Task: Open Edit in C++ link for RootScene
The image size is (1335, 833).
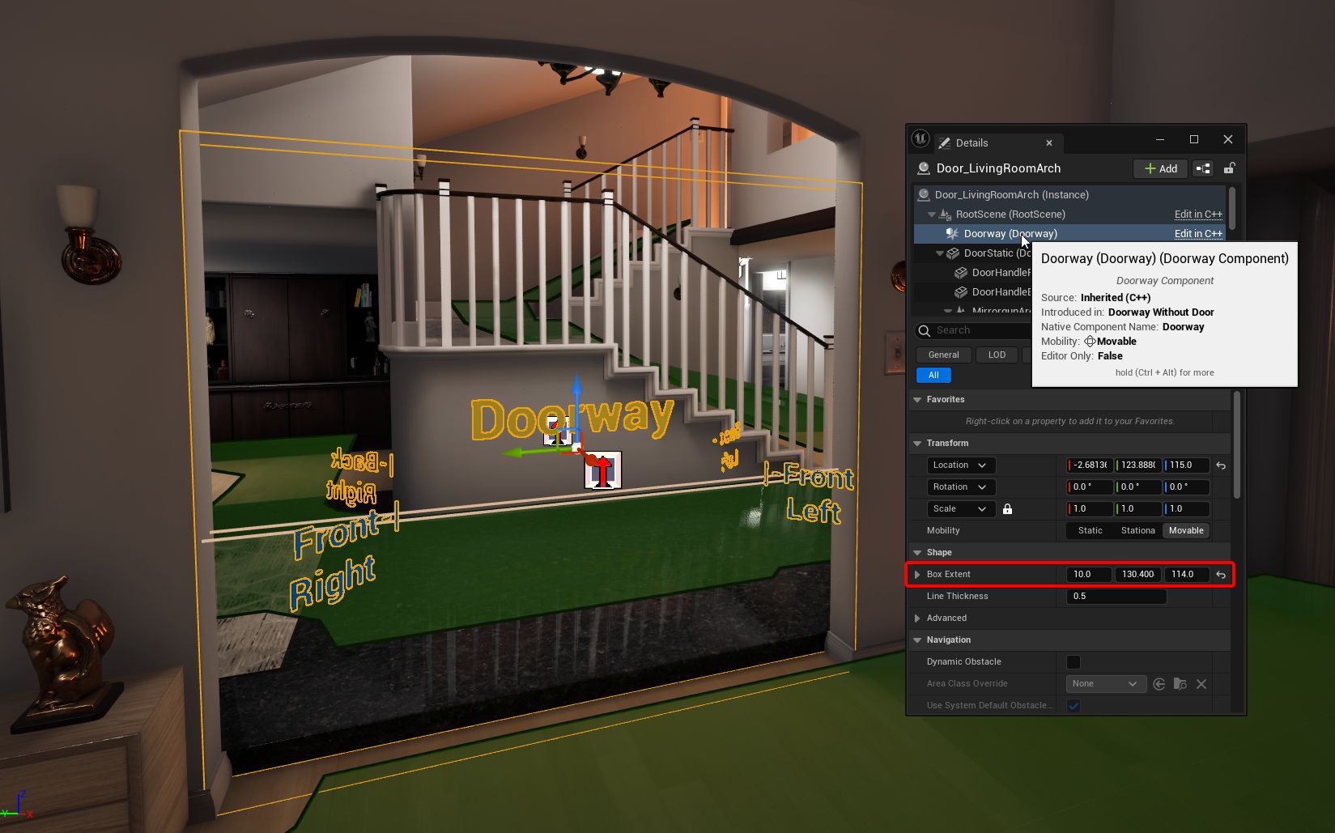Action: 1198,215
